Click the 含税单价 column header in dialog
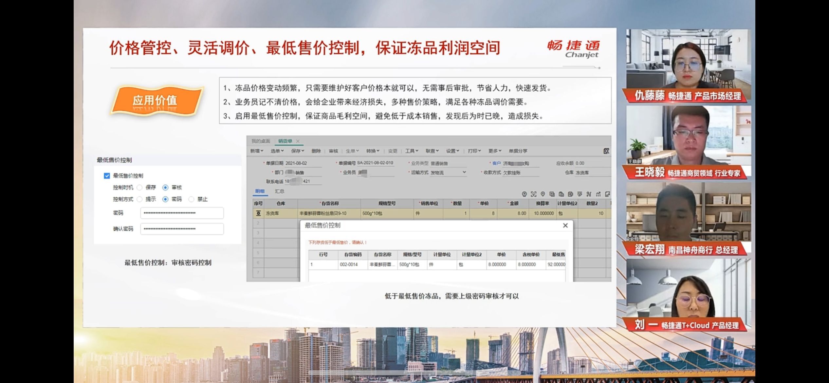The height and width of the screenshot is (383, 829). (531, 254)
